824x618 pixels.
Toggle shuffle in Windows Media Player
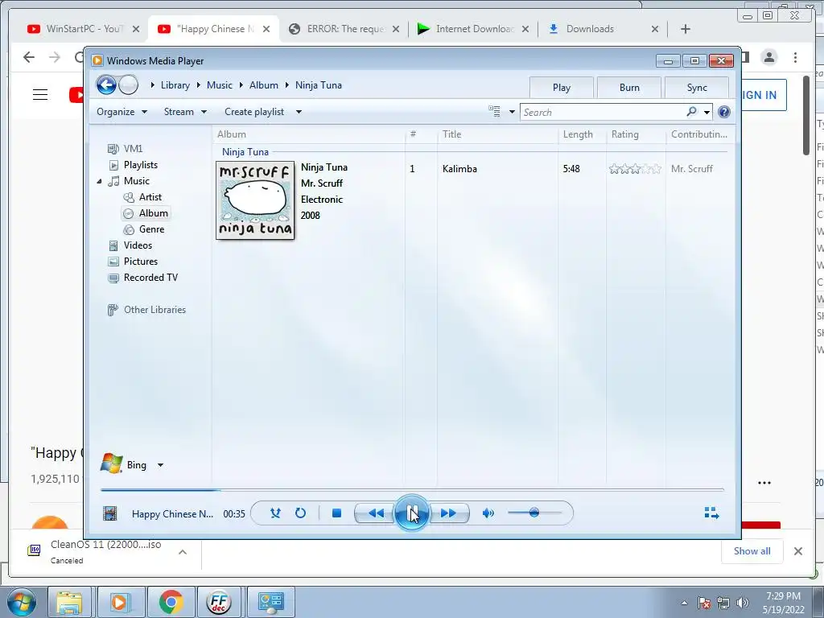tap(275, 513)
